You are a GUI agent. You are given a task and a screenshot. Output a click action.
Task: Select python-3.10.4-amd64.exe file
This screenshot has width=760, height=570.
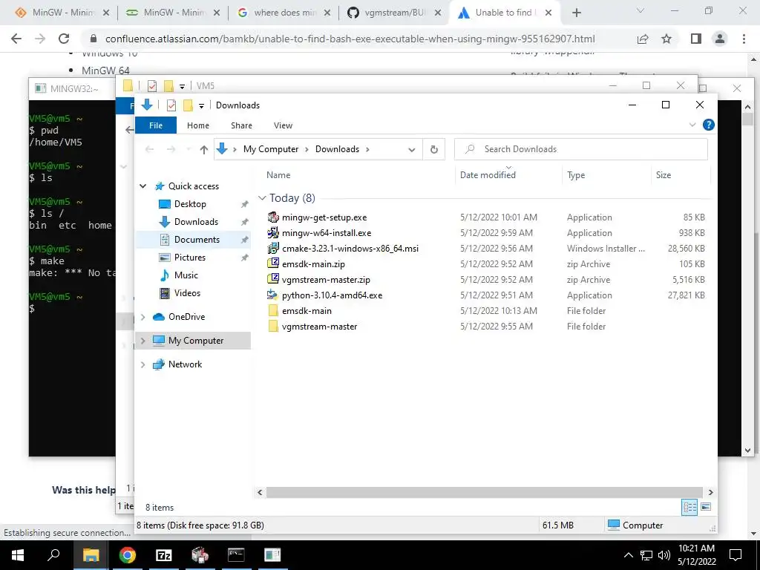[332, 295]
